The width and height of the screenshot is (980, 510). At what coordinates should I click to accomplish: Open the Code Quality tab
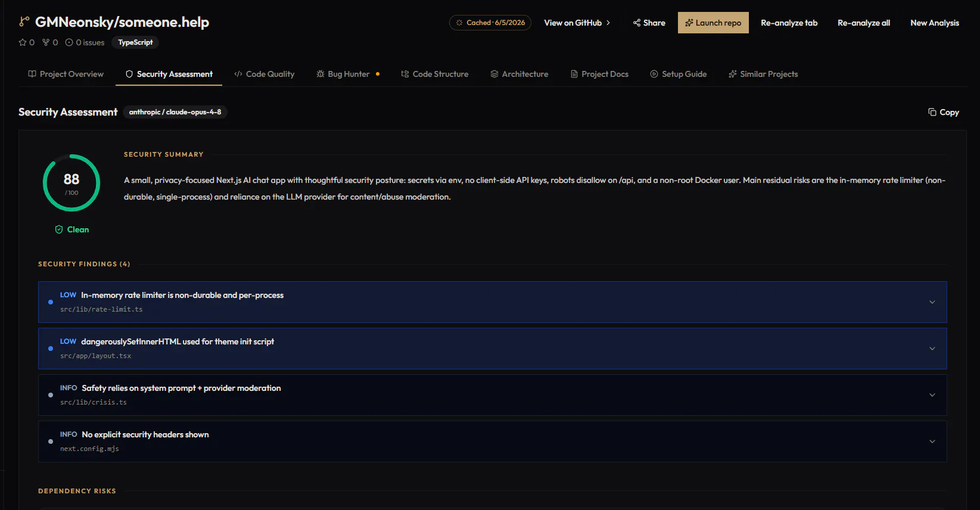(264, 74)
